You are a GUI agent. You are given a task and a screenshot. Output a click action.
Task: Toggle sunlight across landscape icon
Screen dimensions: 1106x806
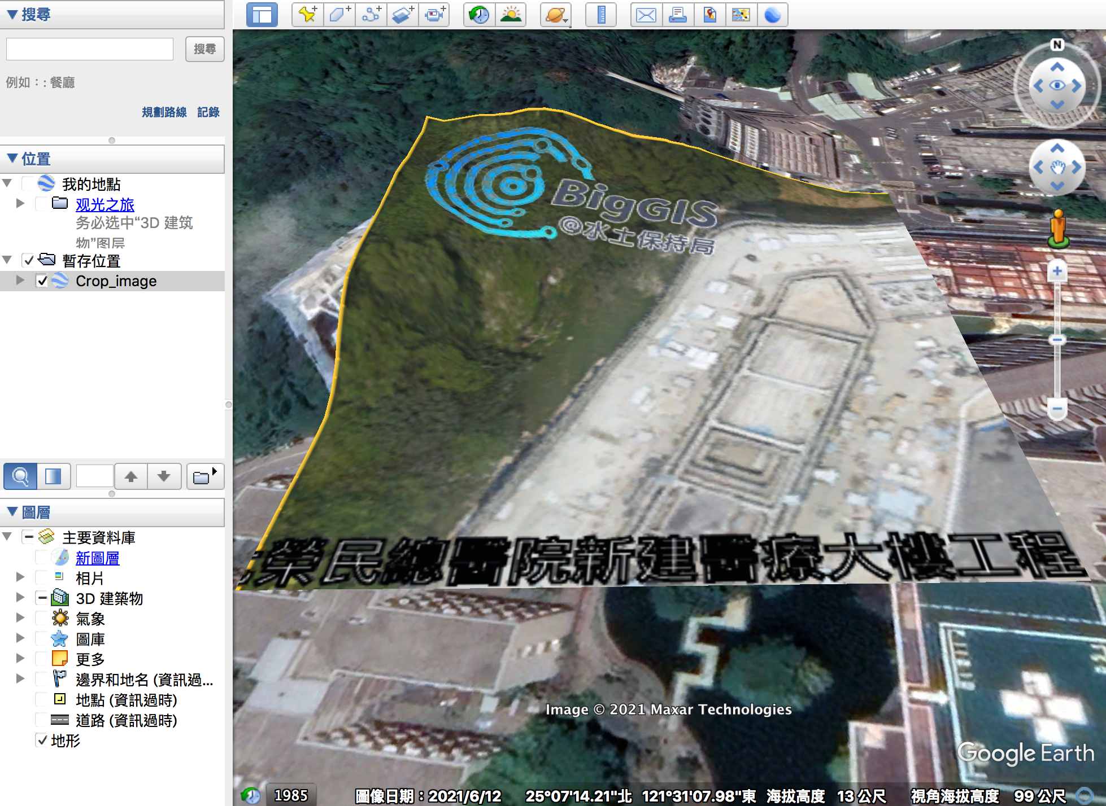(x=511, y=15)
